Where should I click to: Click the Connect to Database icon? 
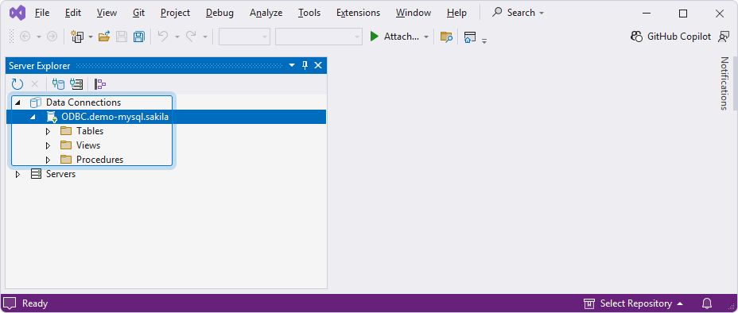point(58,84)
